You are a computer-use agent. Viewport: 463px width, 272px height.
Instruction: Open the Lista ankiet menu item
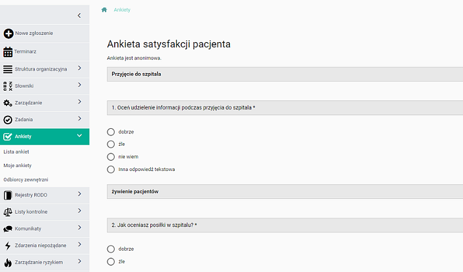16,152
